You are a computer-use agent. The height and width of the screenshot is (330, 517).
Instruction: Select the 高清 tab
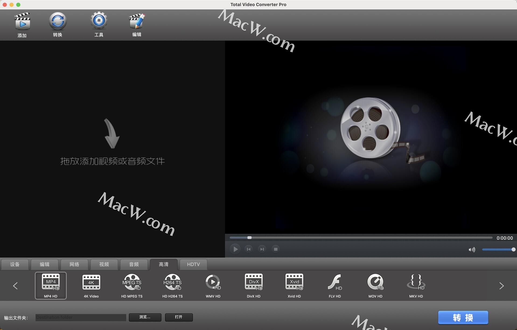pos(164,264)
